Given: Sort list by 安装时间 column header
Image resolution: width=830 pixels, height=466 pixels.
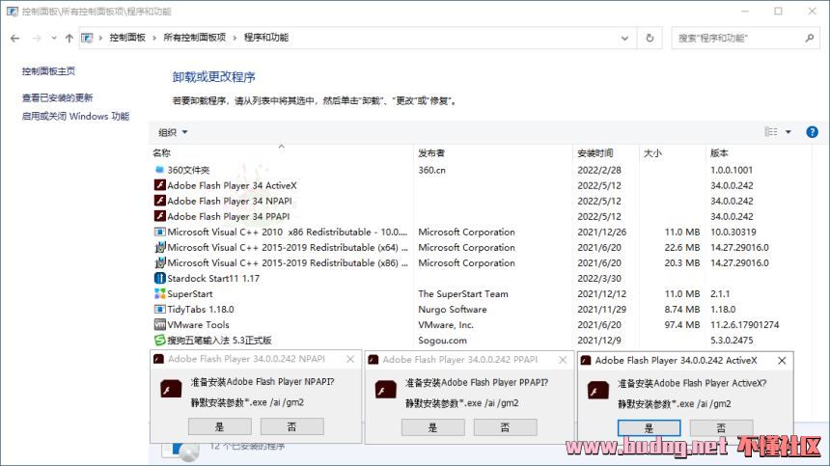Looking at the screenshot, I should click(x=595, y=153).
